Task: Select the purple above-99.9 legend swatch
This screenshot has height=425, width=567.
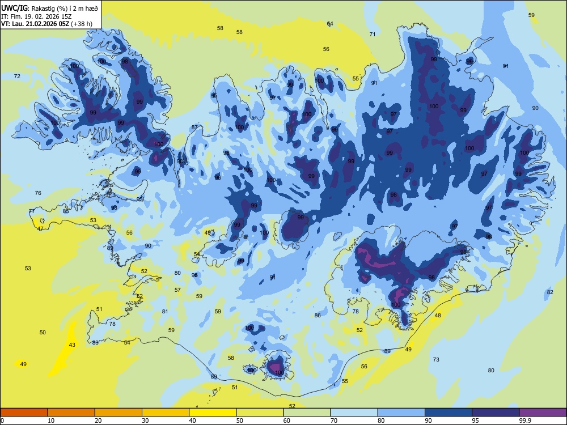Action: point(543,413)
